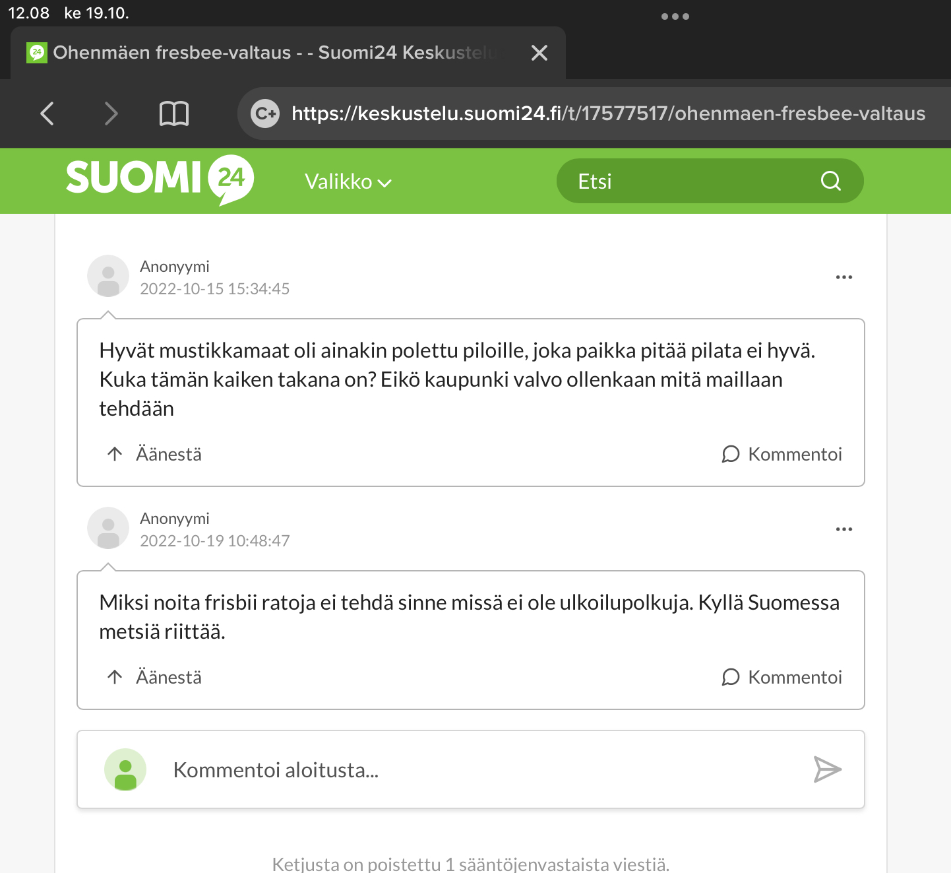
Task: Expand the Valikko dropdown menu
Action: (x=348, y=181)
